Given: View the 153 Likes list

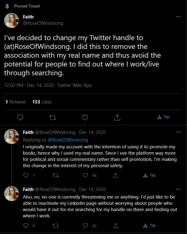Looking at the screenshot, I should [x=42, y=102].
